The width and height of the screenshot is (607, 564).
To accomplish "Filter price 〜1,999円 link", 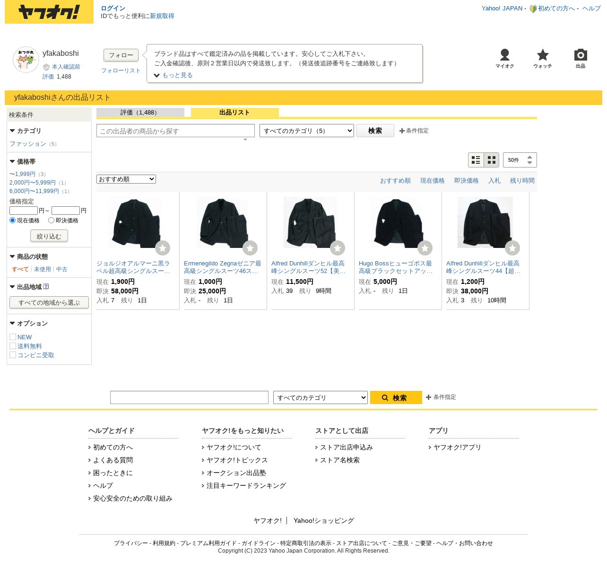I will [22, 174].
